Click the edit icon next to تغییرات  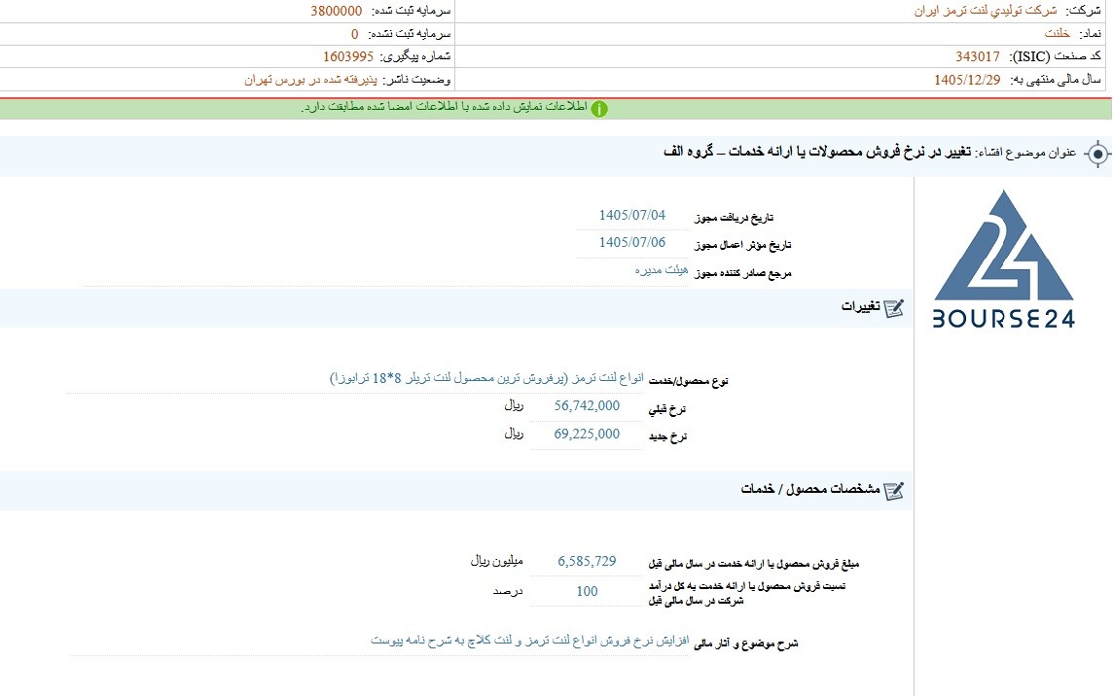(894, 308)
